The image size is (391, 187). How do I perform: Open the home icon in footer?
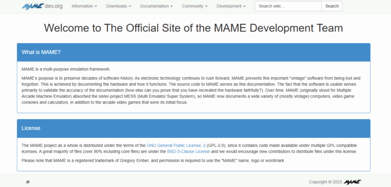click(x=28, y=182)
